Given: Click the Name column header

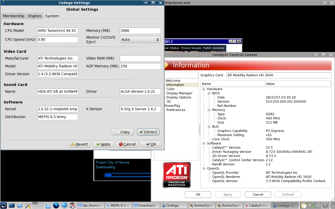Looking at the screenshot, I should [x=233, y=84].
